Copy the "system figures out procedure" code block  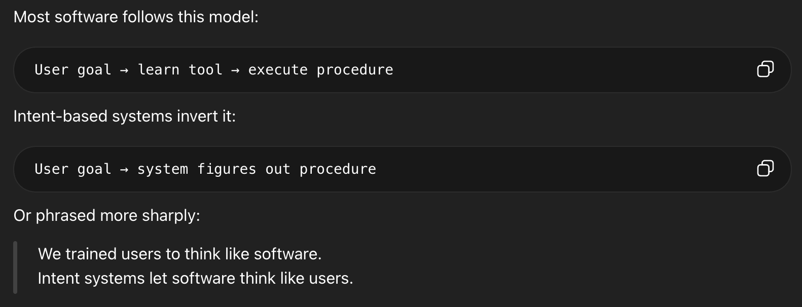pos(765,168)
